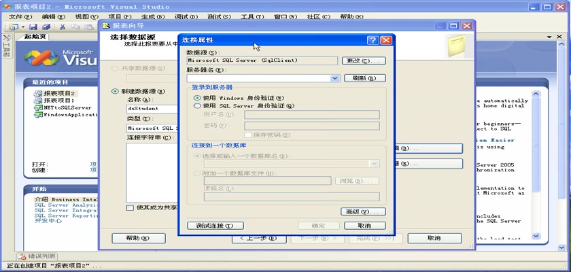Click 帮助 button in the report wizard
Screen dimensions: 571x272
(139, 238)
